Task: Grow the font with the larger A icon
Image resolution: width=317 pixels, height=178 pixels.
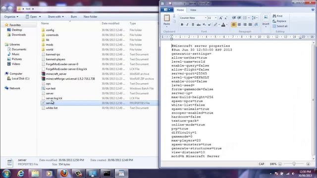Action: [x=221, y=18]
